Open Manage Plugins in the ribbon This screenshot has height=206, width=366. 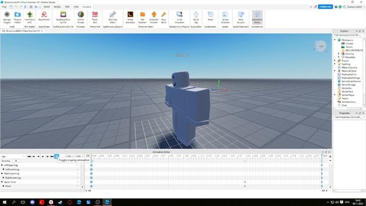click(7, 18)
